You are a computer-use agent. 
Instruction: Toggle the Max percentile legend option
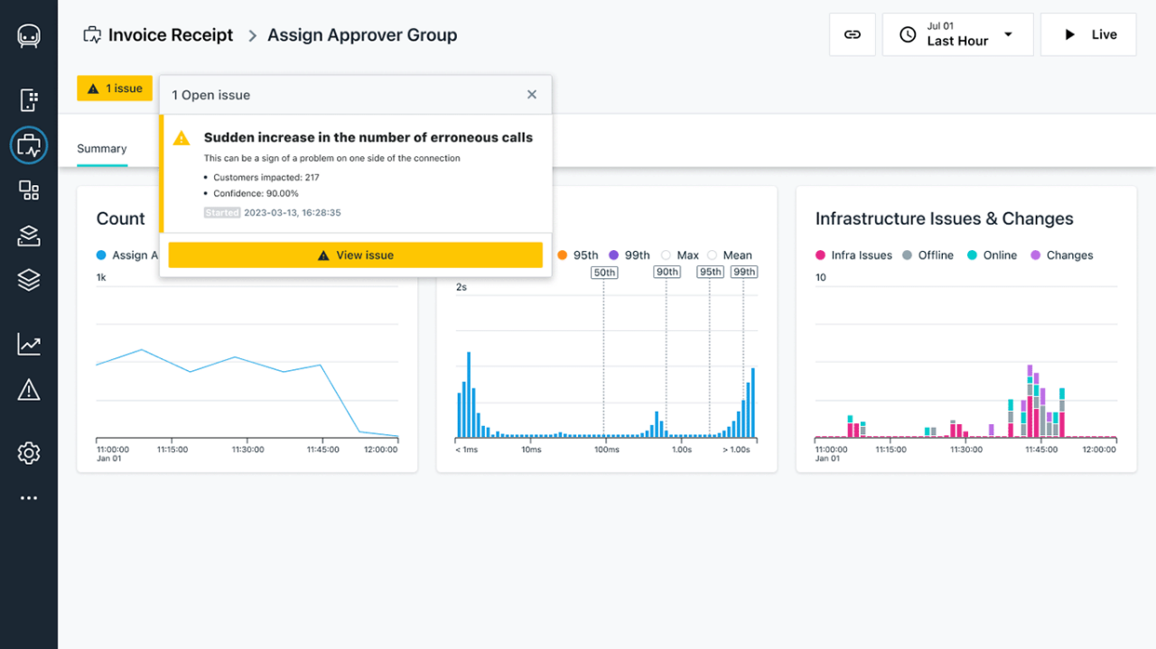click(x=667, y=255)
